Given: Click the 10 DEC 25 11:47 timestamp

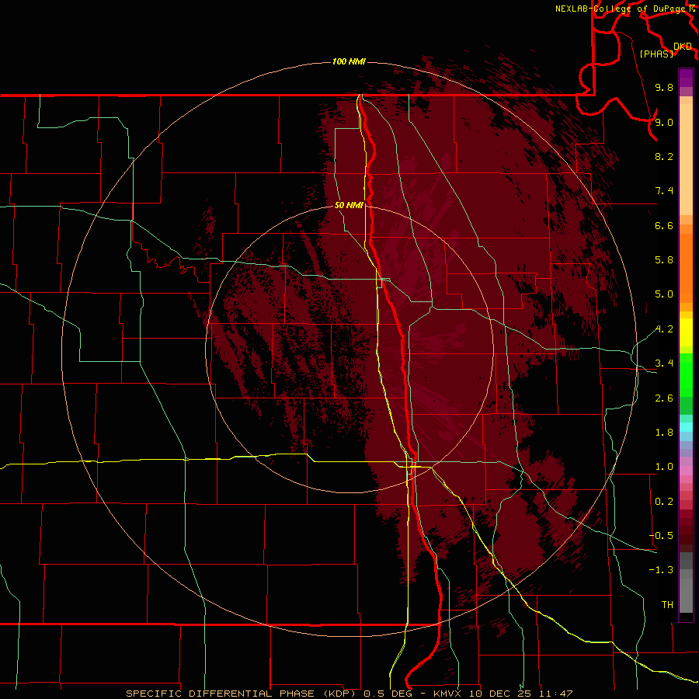Looking at the screenshot, I should (x=520, y=694).
